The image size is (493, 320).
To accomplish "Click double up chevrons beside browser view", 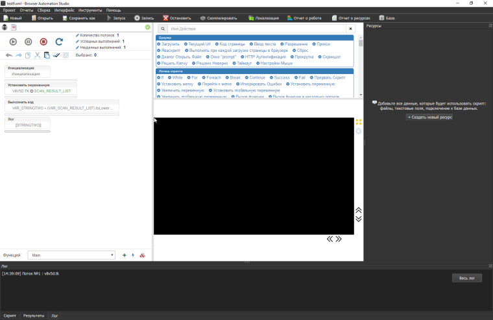I will click(x=358, y=210).
